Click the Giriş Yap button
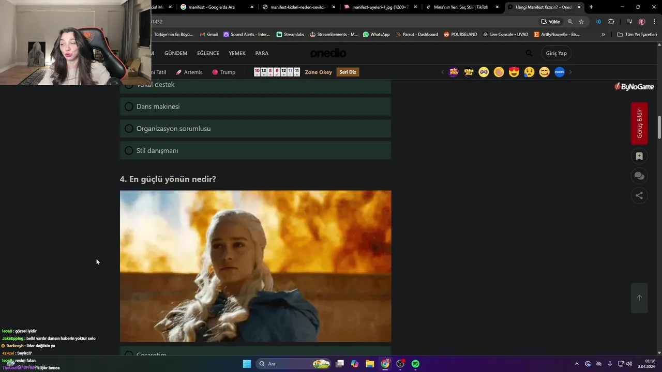 pos(556,53)
